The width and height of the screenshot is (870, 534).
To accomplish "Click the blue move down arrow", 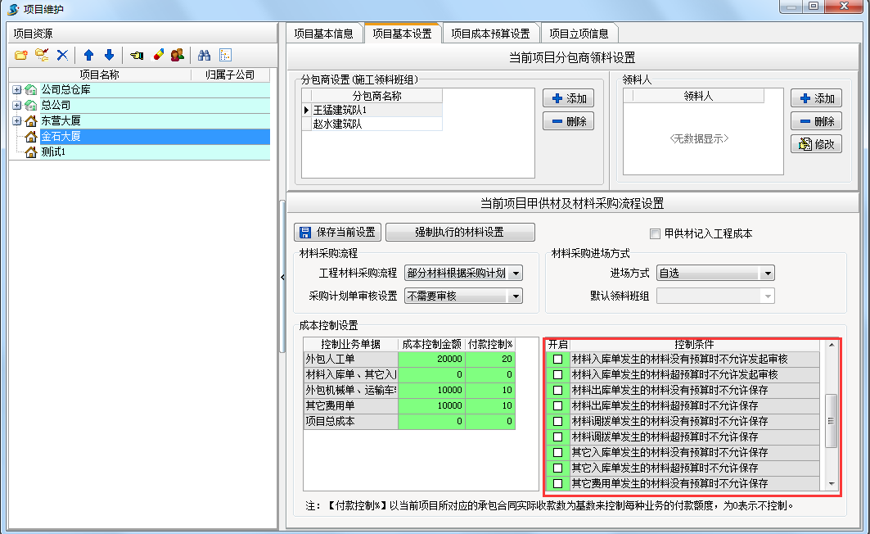I will coord(109,55).
